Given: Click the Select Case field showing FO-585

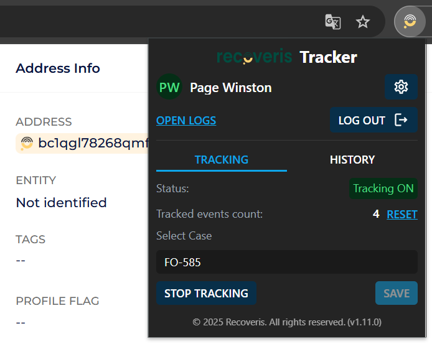Looking at the screenshot, I should click(287, 262).
